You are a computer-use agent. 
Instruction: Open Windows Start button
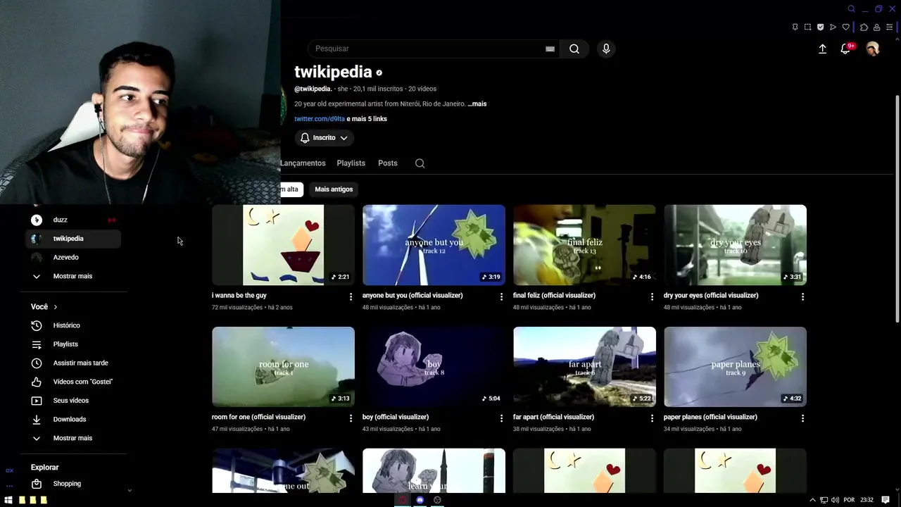[x=8, y=500]
